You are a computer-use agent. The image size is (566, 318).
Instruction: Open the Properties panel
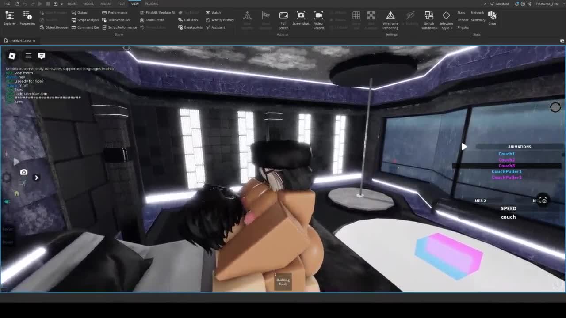pos(27,18)
